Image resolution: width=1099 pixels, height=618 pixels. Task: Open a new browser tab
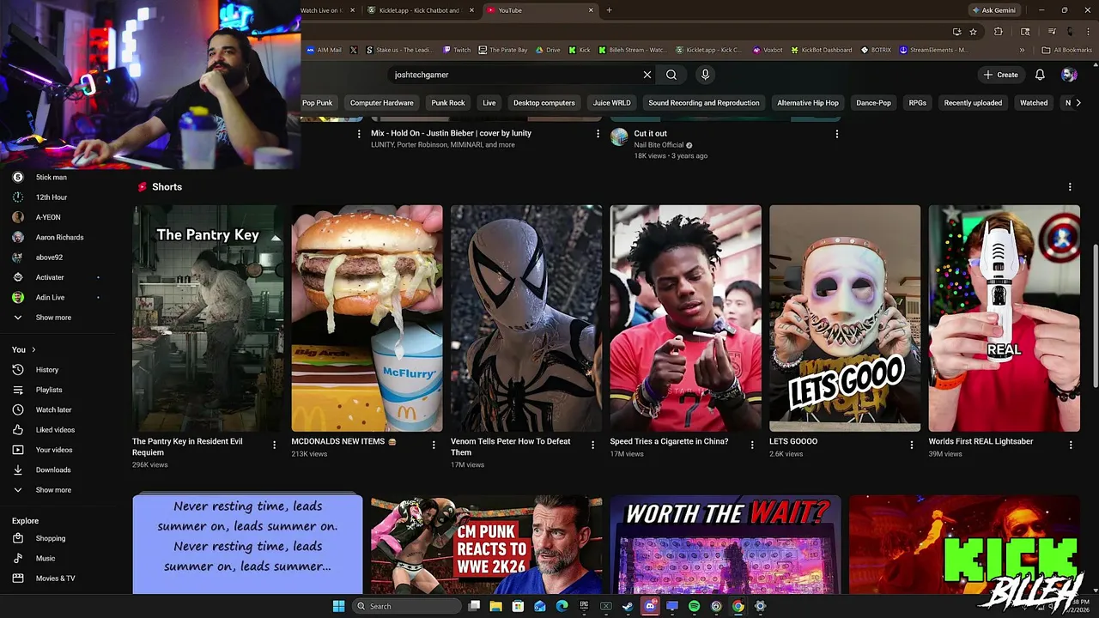click(x=609, y=10)
